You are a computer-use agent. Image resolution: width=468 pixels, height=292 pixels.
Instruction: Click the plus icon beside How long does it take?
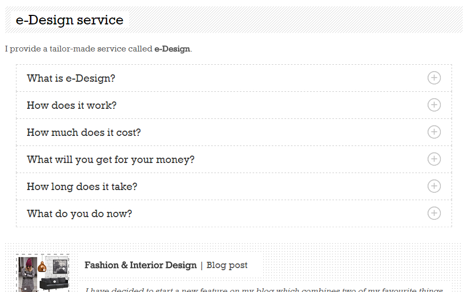(434, 186)
